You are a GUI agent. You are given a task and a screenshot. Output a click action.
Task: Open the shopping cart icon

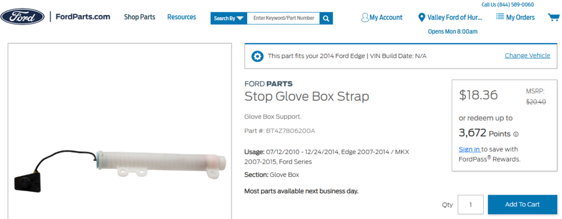coord(554,17)
